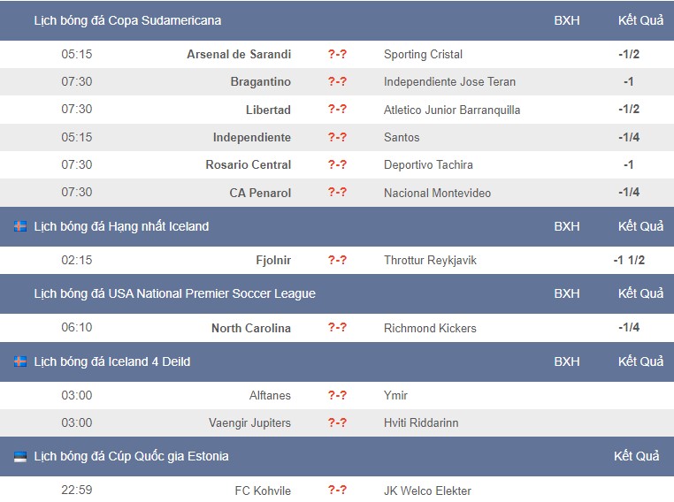Select Nacional Montevideo team

(437, 193)
